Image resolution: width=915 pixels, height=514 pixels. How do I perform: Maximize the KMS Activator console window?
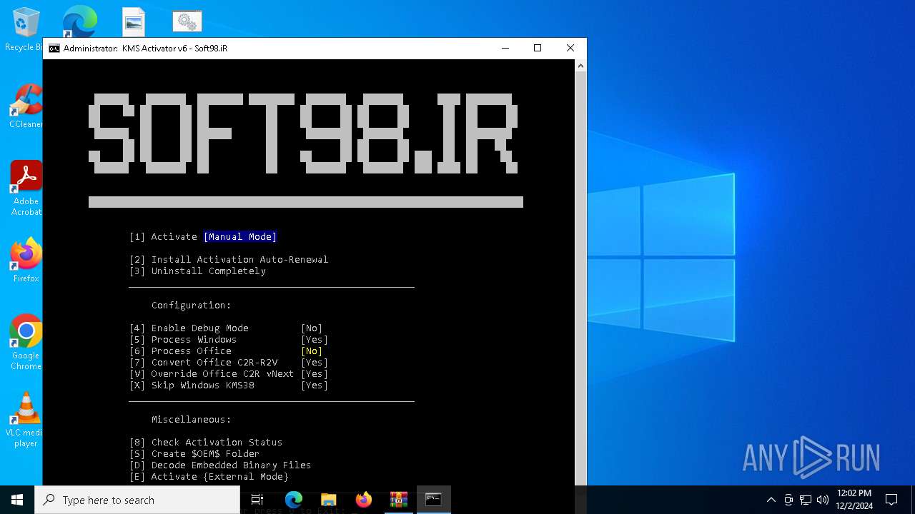pyautogui.click(x=538, y=49)
